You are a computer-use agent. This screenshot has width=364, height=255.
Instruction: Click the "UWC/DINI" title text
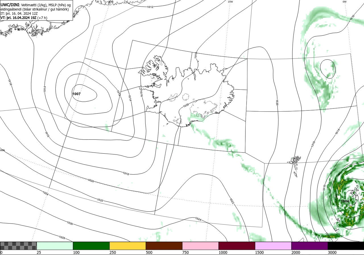[10, 5]
